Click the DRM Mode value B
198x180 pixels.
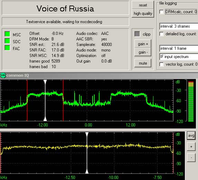coord(53,39)
